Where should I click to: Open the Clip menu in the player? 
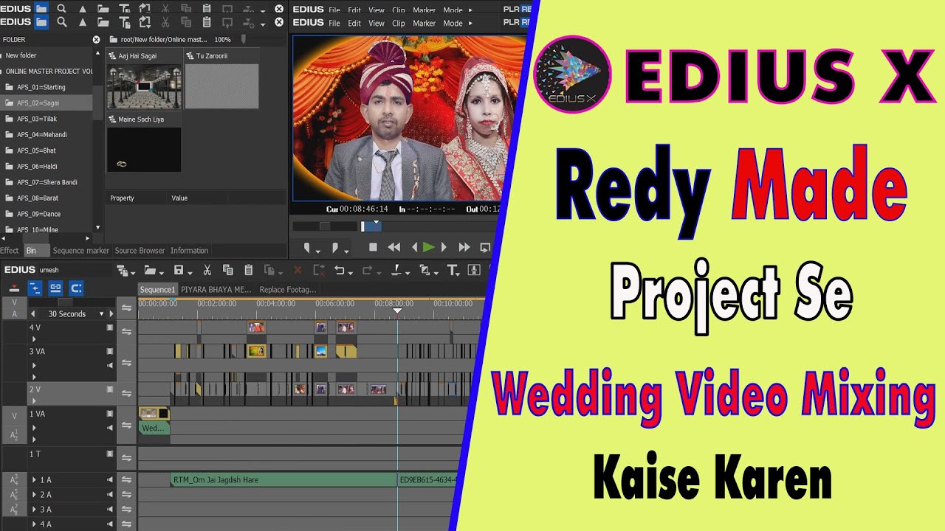tap(399, 23)
